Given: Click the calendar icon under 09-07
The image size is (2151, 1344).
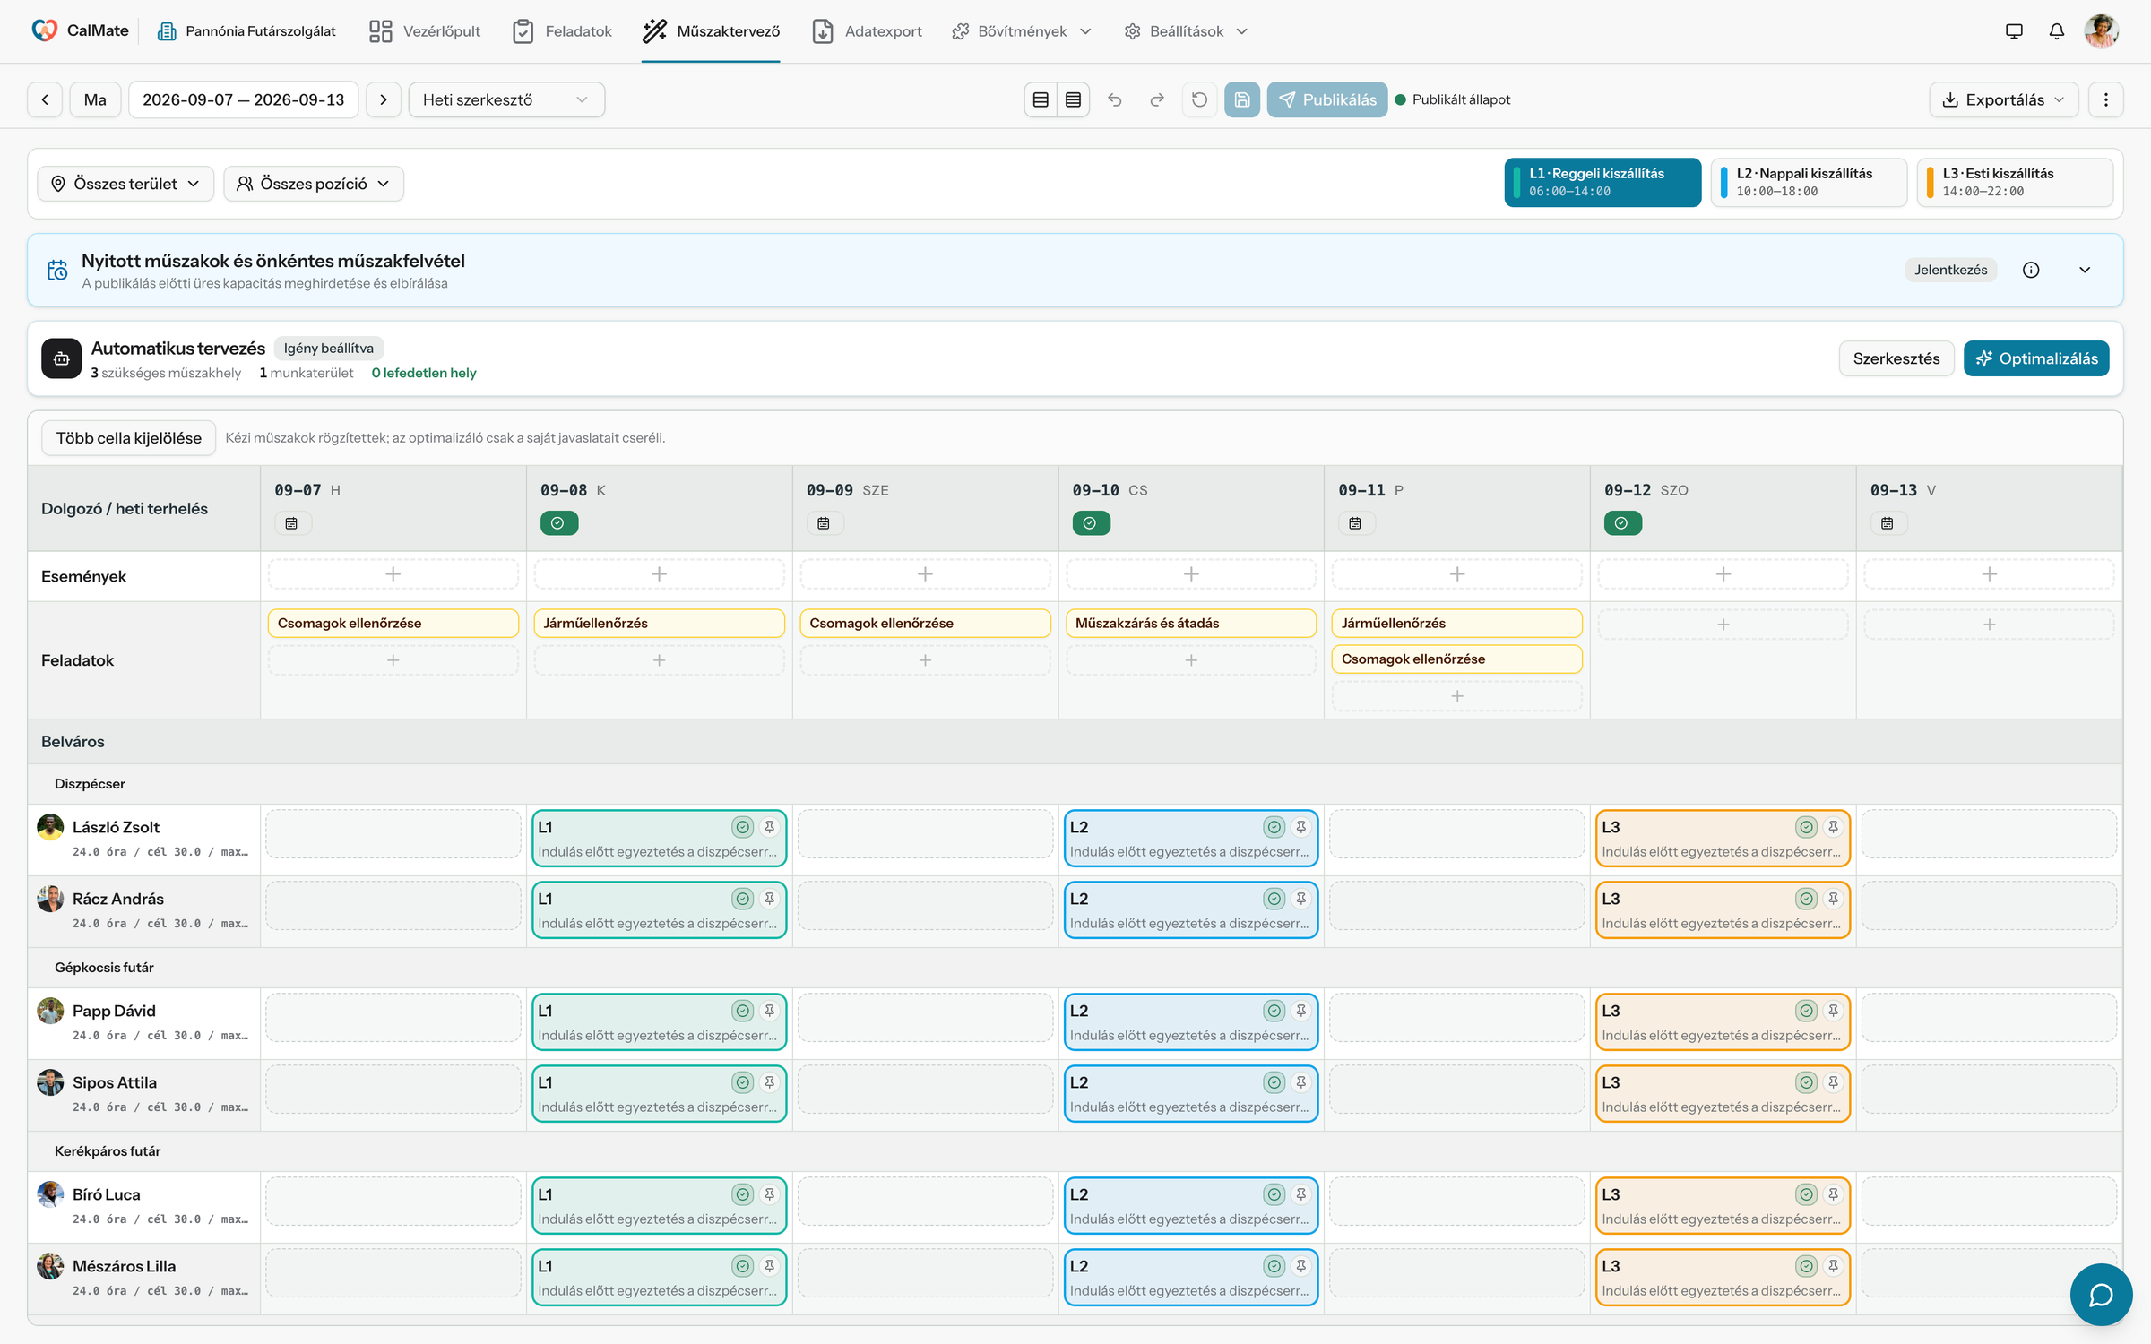Looking at the screenshot, I should [291, 523].
